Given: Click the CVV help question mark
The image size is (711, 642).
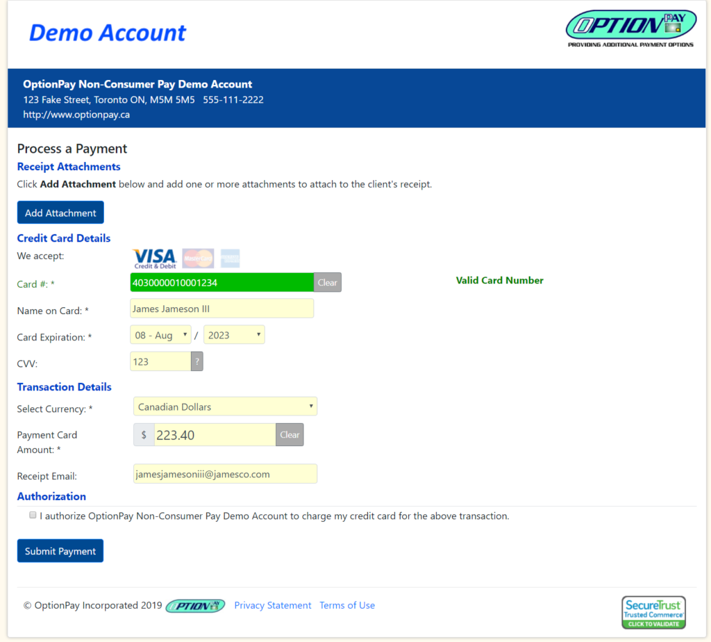Looking at the screenshot, I should pyautogui.click(x=197, y=361).
